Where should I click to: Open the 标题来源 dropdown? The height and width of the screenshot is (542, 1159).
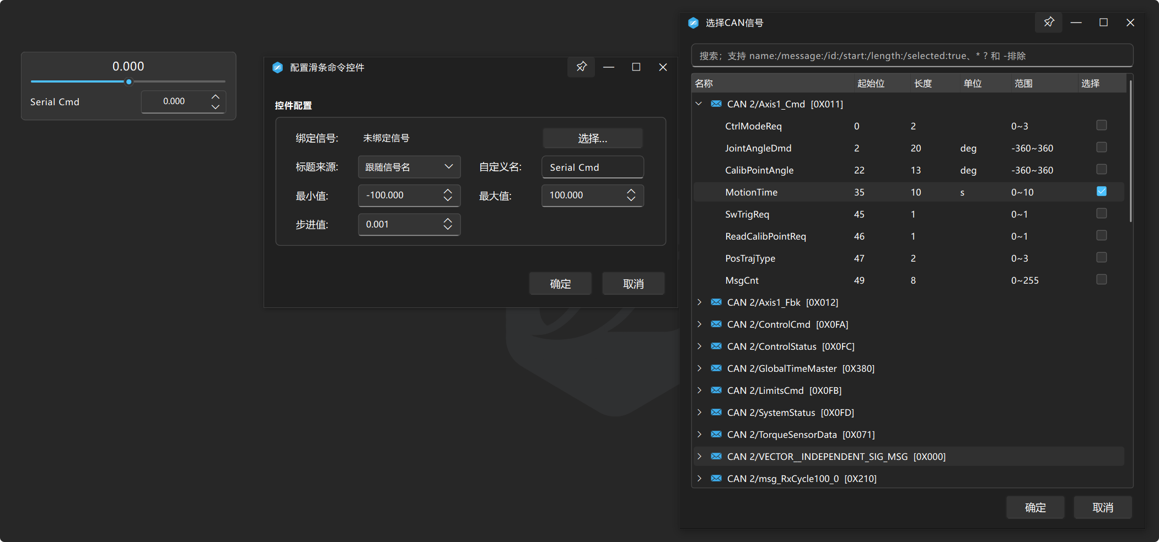tap(409, 167)
